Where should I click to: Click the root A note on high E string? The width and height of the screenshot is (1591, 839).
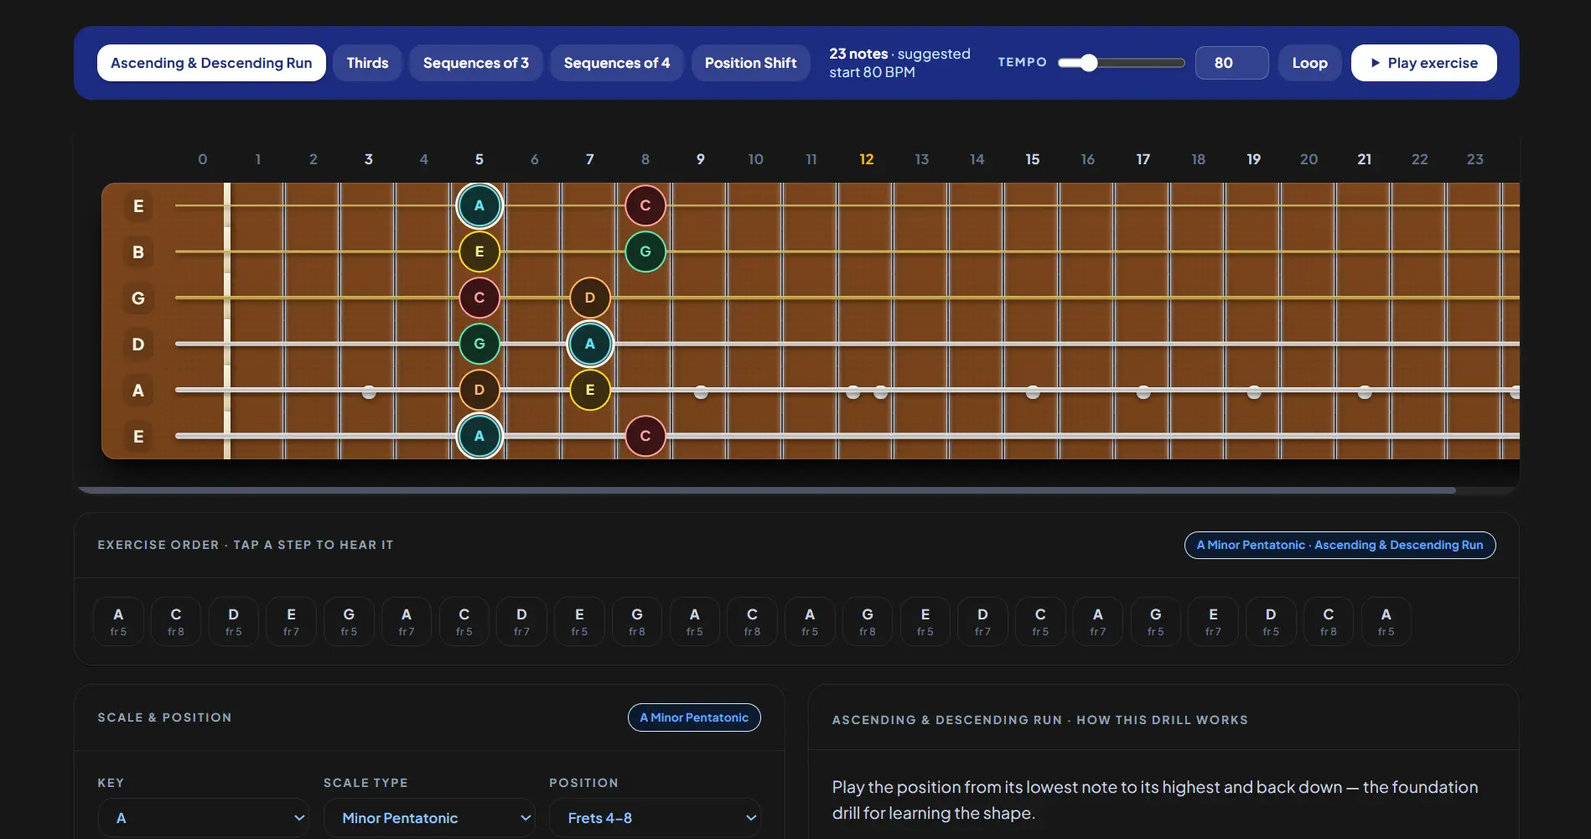click(479, 205)
